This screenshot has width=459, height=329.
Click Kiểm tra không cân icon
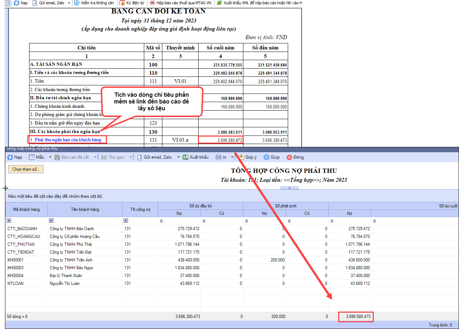[x=77, y=3]
